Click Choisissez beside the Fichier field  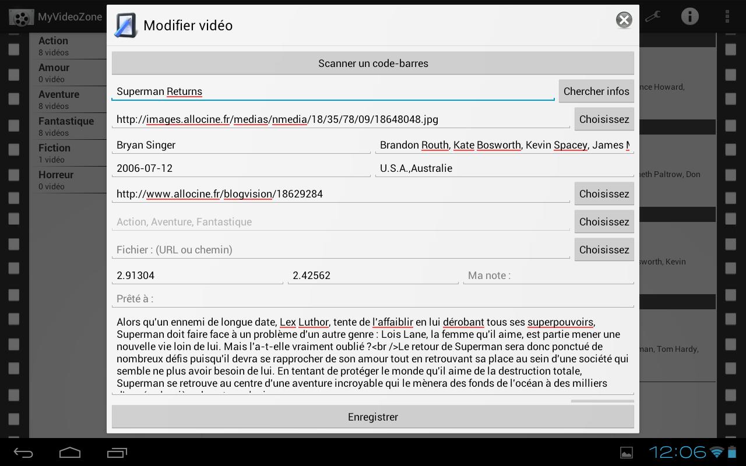(604, 249)
